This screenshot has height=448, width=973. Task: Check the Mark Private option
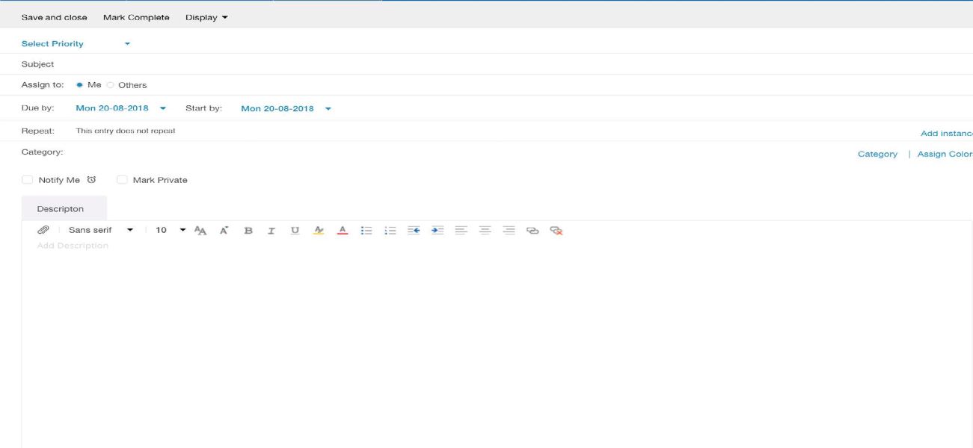tap(121, 179)
